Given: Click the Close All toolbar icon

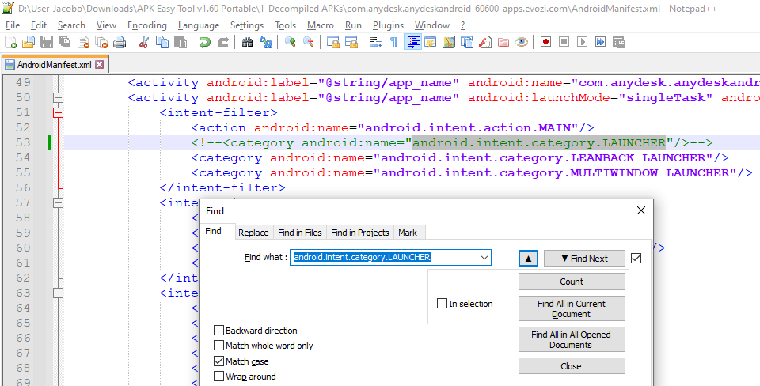Looking at the screenshot, I should pos(101,42).
